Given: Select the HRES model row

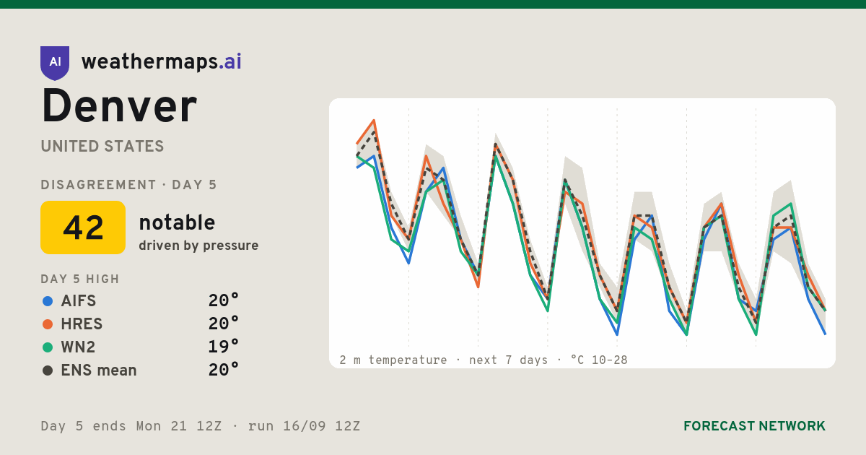Looking at the screenshot, I should [140, 324].
